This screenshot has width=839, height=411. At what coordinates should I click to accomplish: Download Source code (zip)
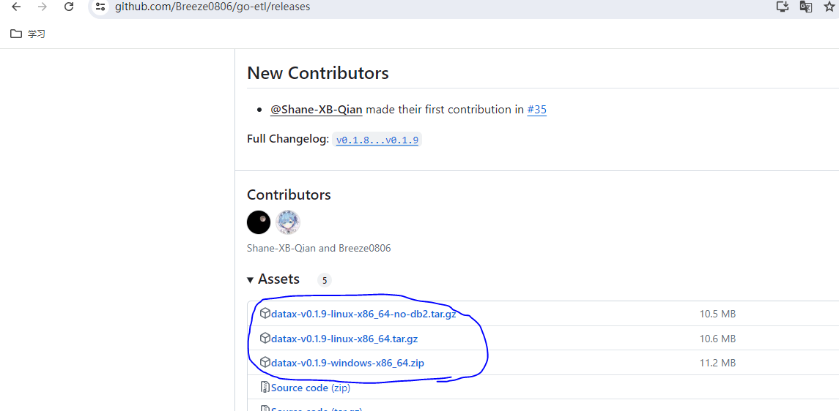coord(311,388)
